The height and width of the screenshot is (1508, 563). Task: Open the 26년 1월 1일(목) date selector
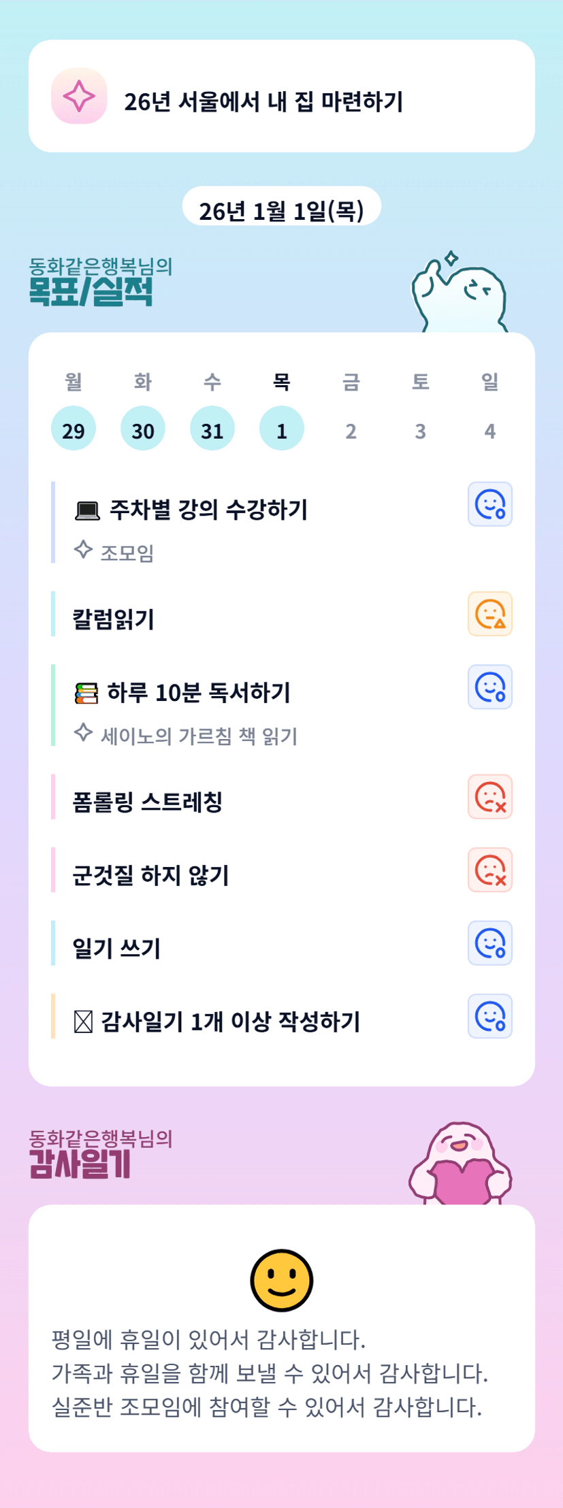(x=281, y=211)
